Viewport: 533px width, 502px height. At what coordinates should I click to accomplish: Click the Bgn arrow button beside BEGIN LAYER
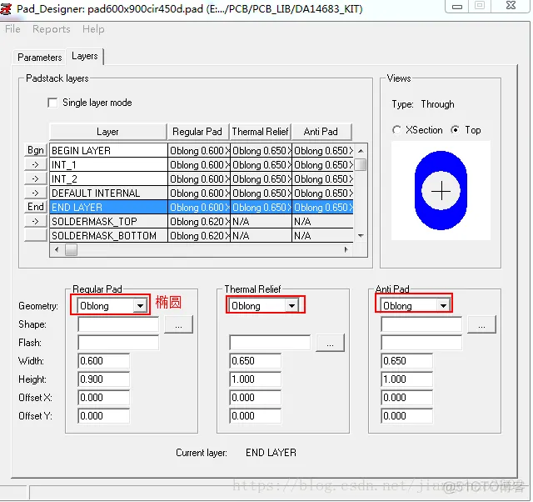[x=35, y=150]
